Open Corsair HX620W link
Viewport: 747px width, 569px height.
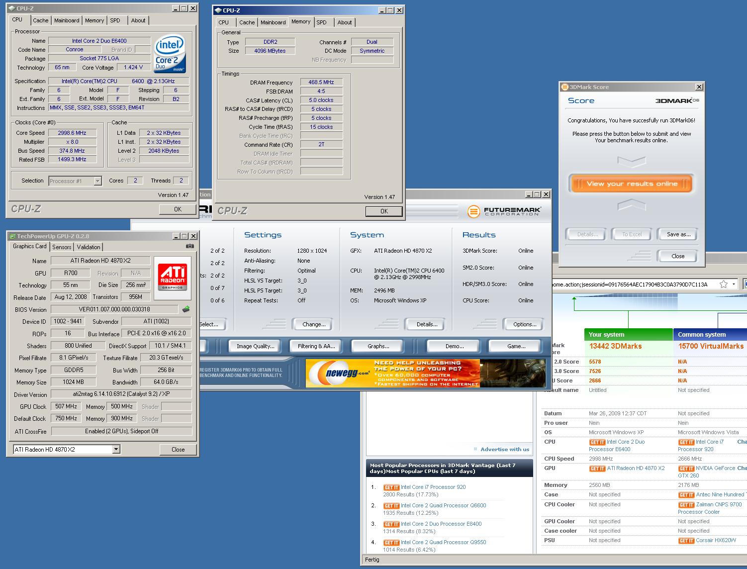click(x=716, y=540)
